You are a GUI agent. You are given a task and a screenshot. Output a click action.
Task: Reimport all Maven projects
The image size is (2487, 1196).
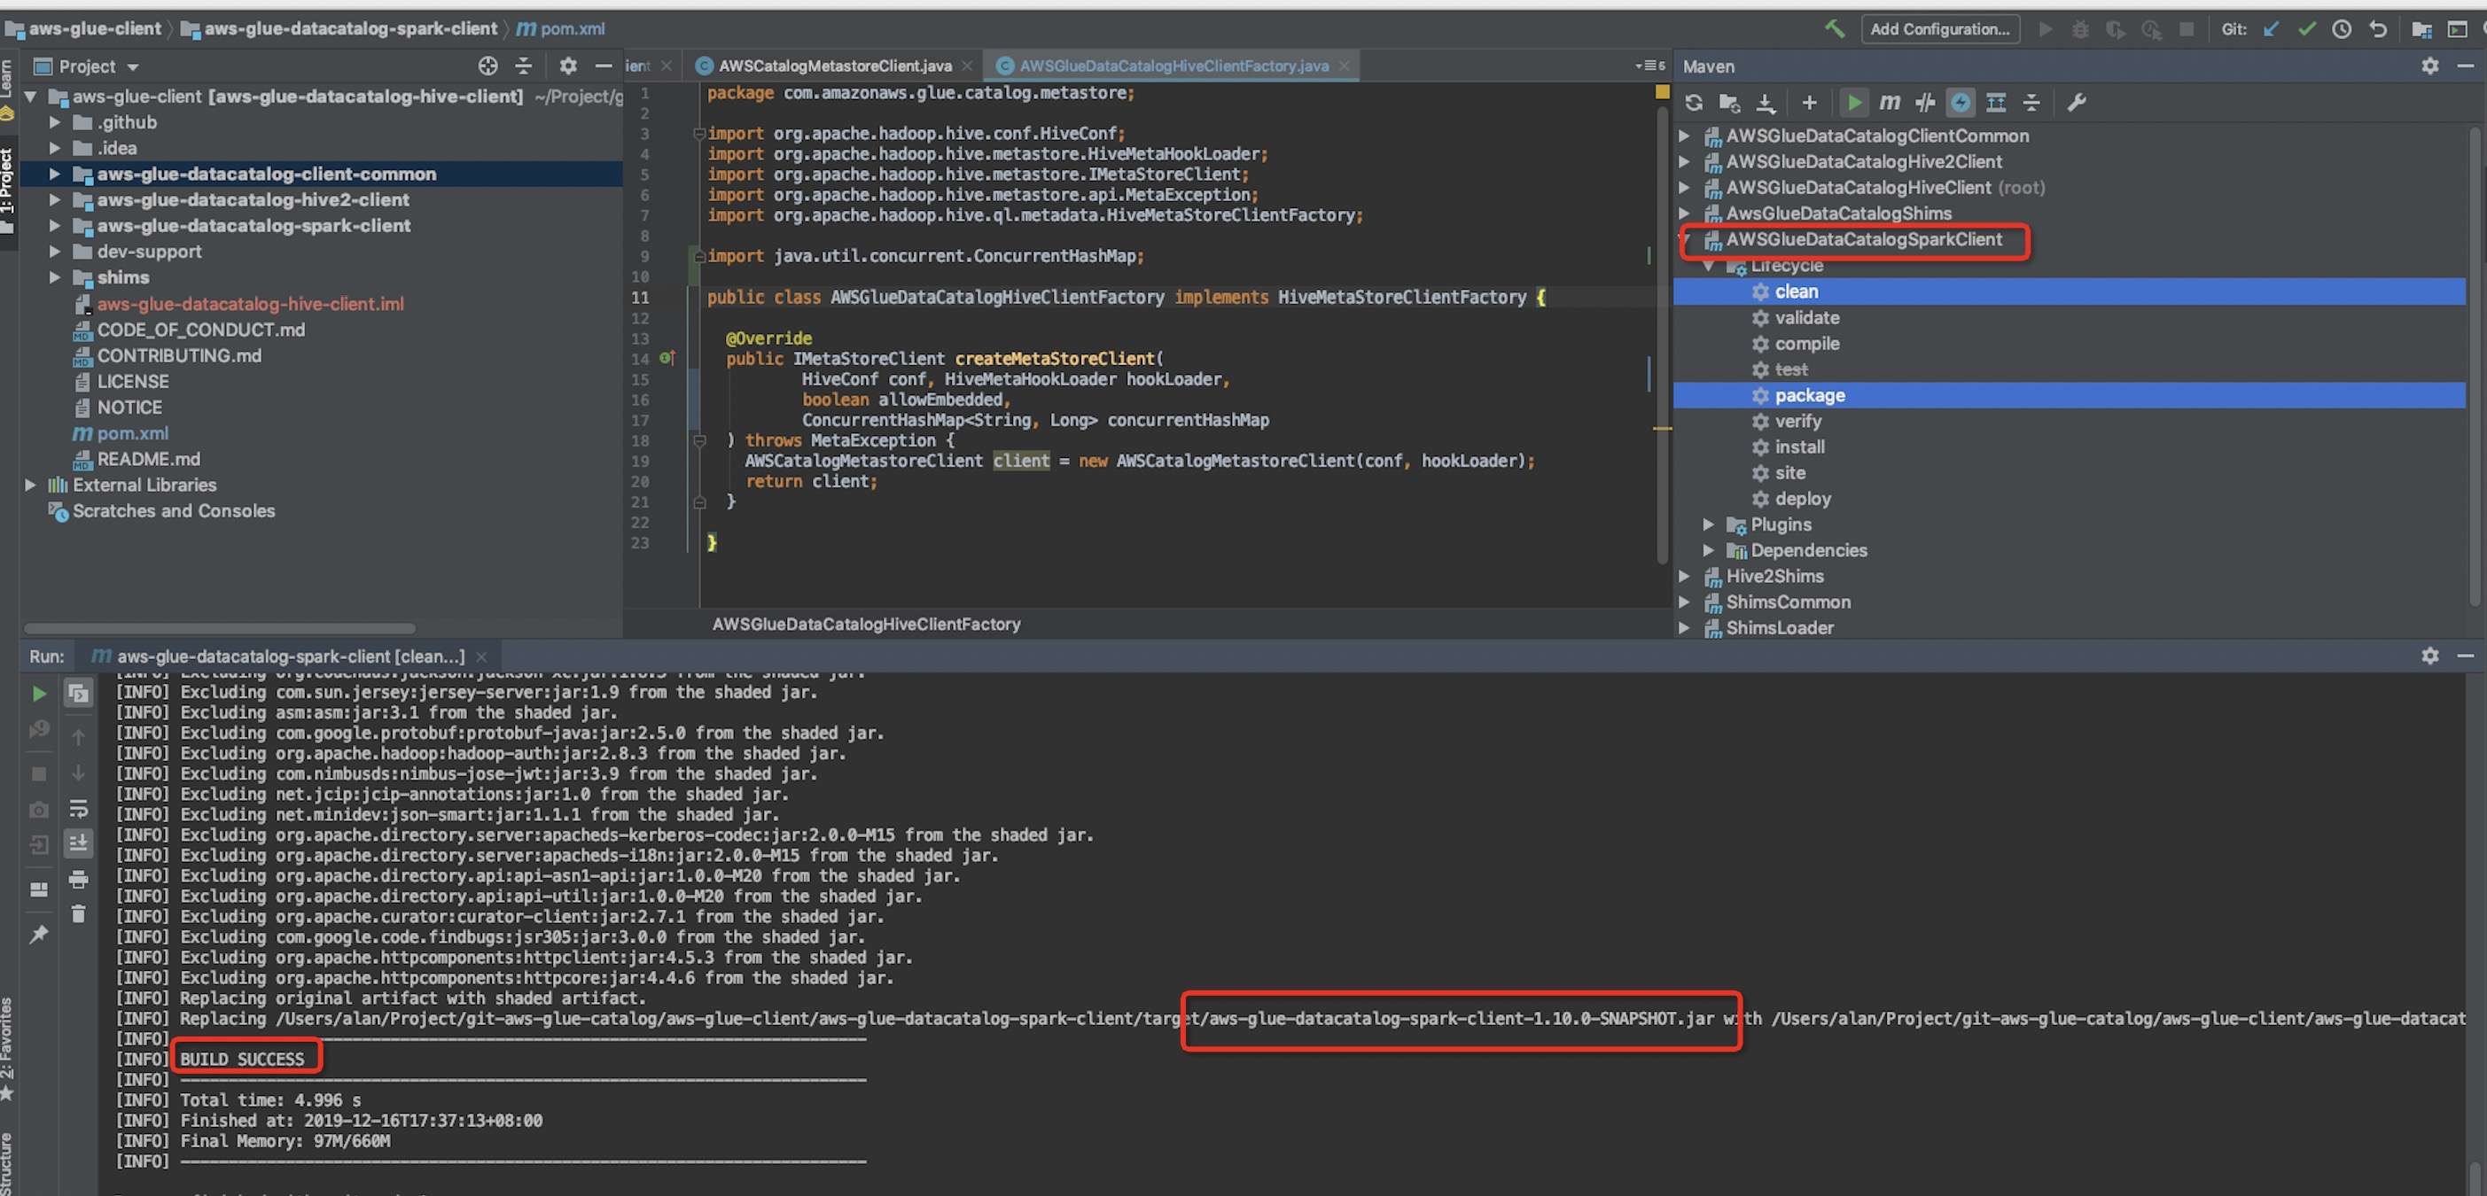pyautogui.click(x=1694, y=102)
